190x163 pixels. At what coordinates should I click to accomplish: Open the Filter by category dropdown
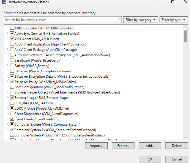coord(141,20)
